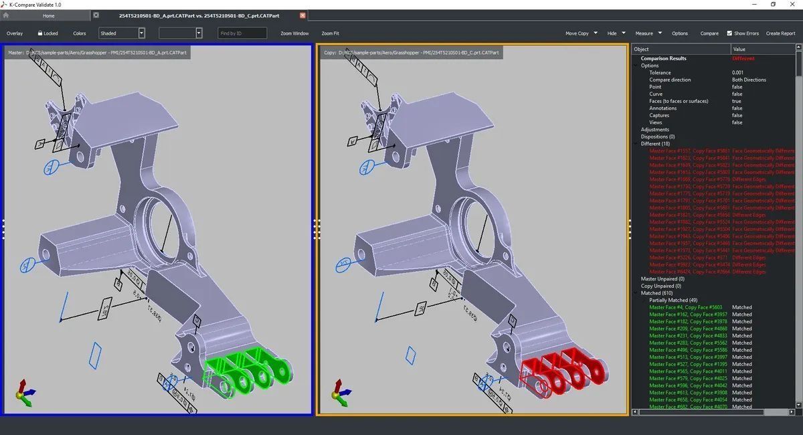Select the 254T5210S01-BD_A vs BD_C comparison tab
Screen dimensions: 803x435
tap(199, 15)
